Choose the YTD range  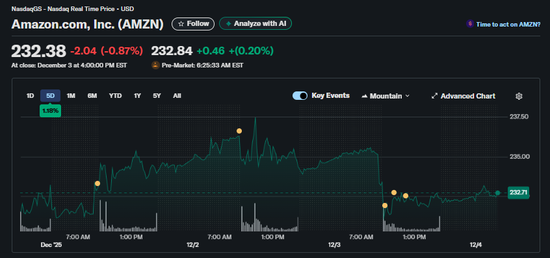point(115,96)
